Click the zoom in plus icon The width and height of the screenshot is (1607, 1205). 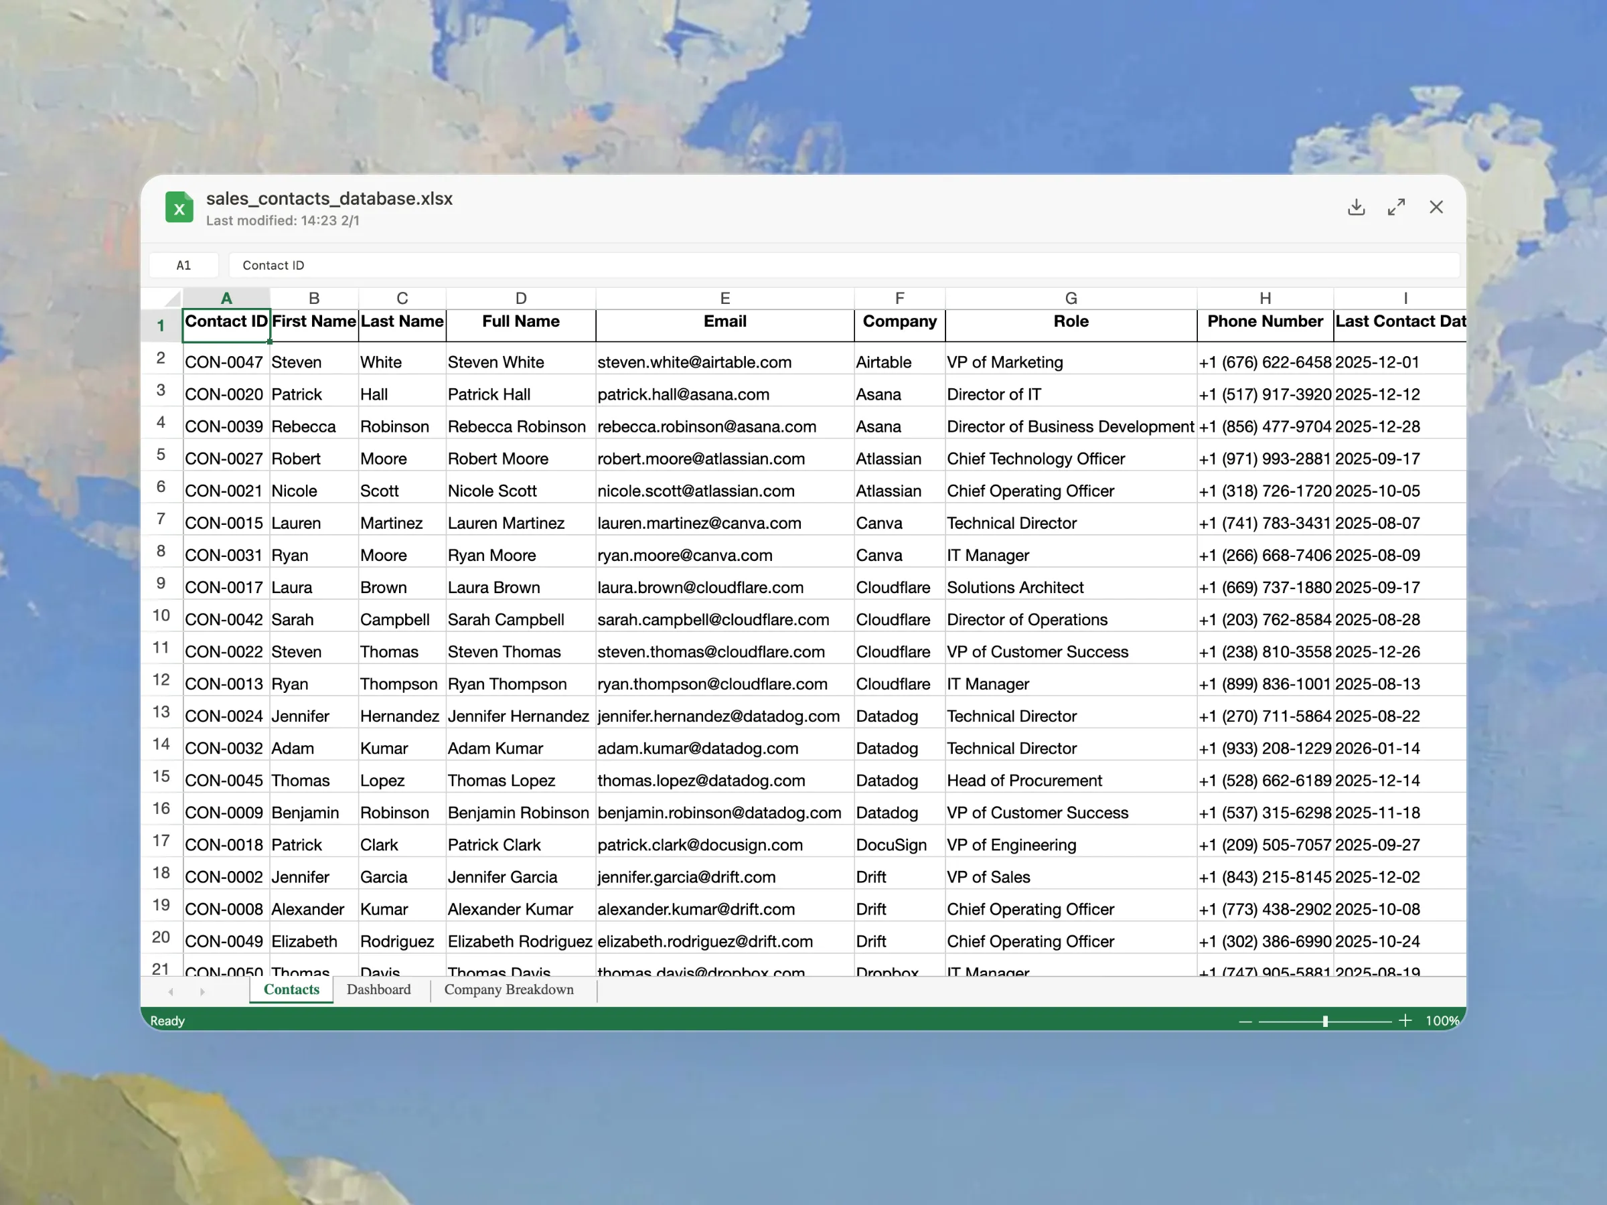tap(1405, 1021)
